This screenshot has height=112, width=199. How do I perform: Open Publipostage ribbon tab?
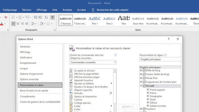(10, 10)
